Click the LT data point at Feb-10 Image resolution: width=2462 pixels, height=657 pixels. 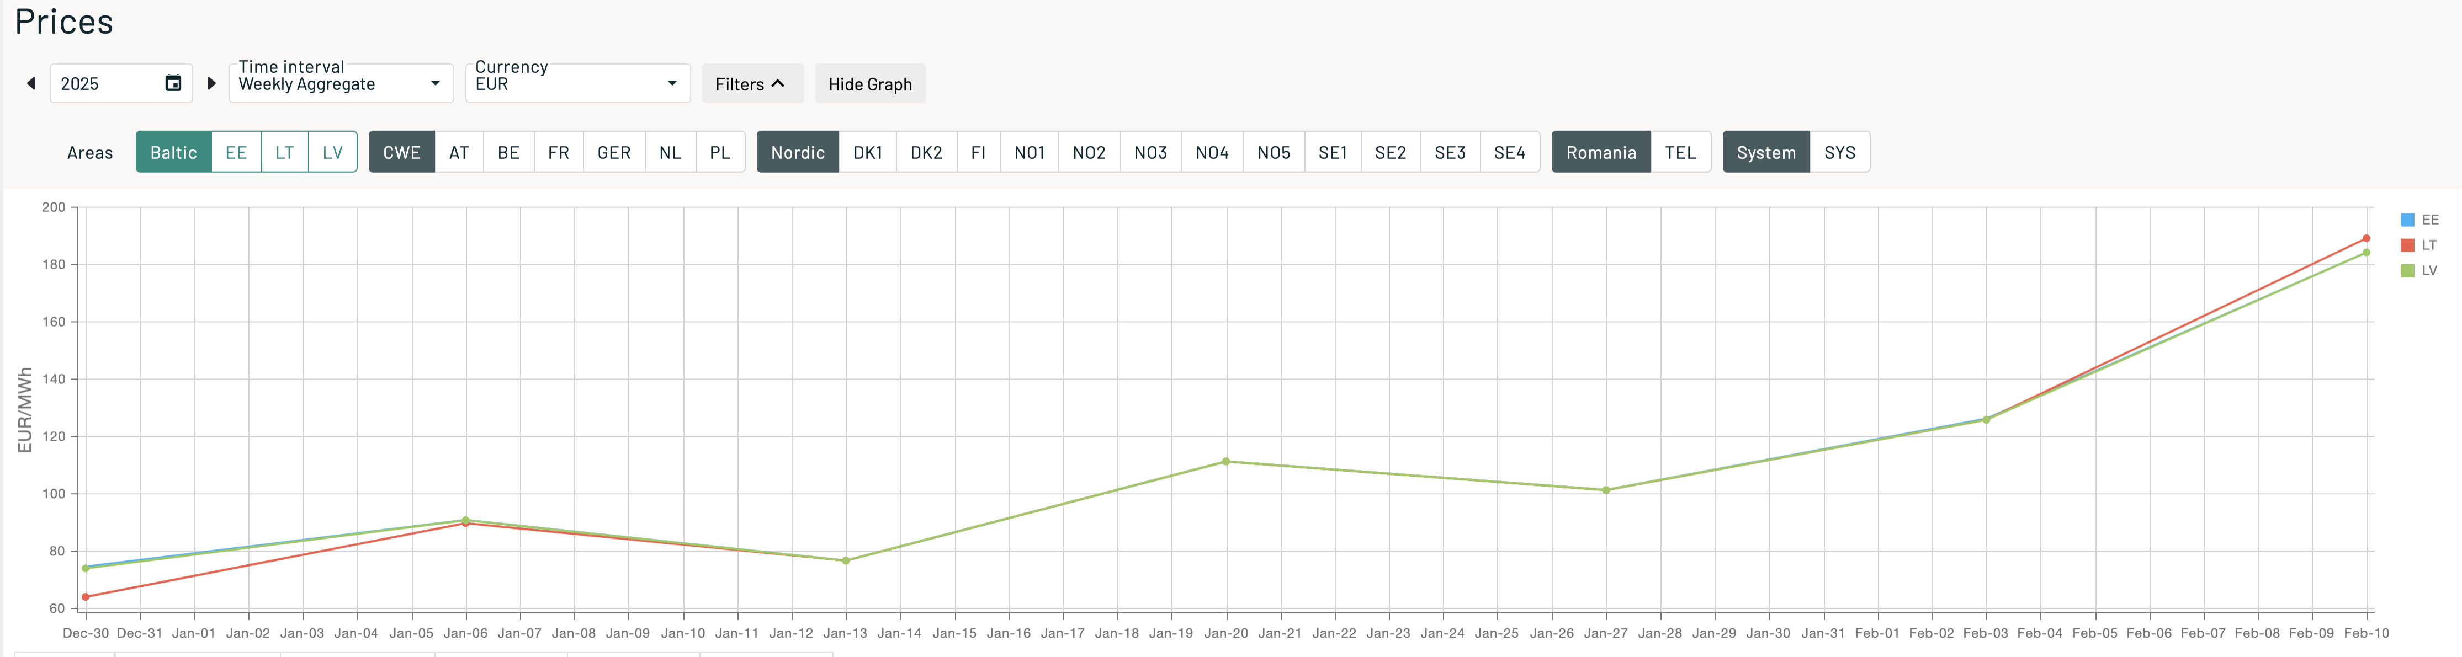[x=2367, y=239]
